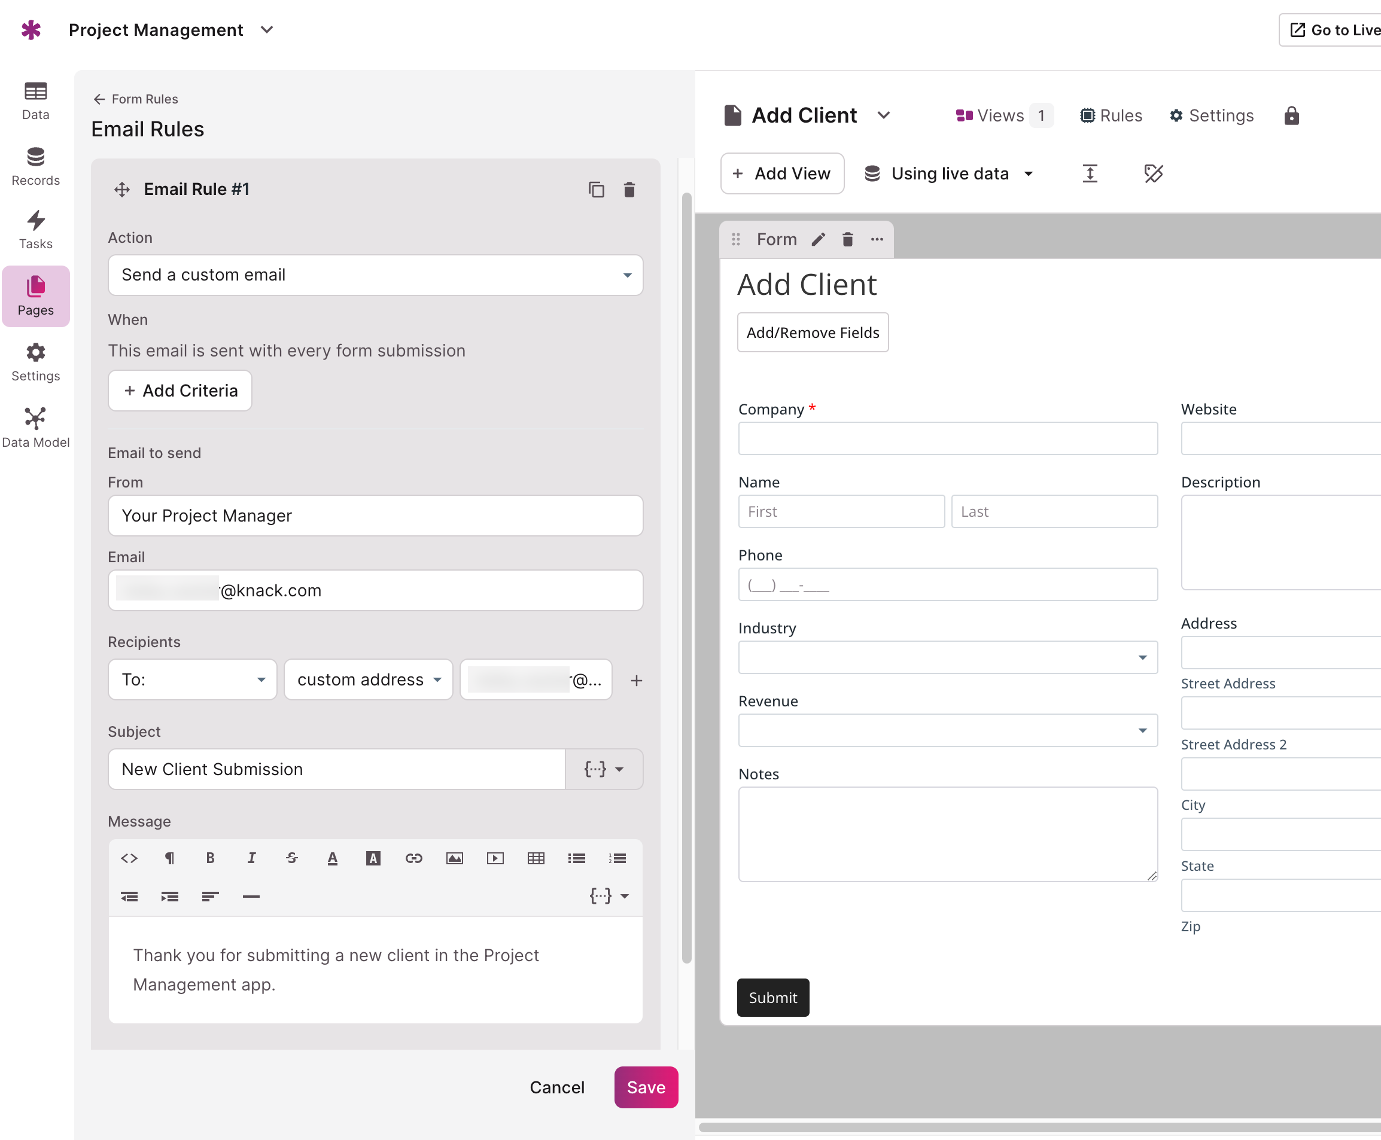Open the Views tab
Image resolution: width=1381 pixels, height=1140 pixels.
pyautogui.click(x=1003, y=115)
